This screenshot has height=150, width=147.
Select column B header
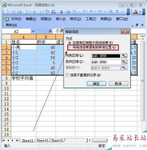(x=46, y=37)
